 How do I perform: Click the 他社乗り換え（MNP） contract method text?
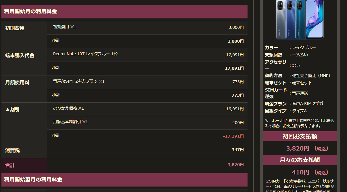(311, 76)
